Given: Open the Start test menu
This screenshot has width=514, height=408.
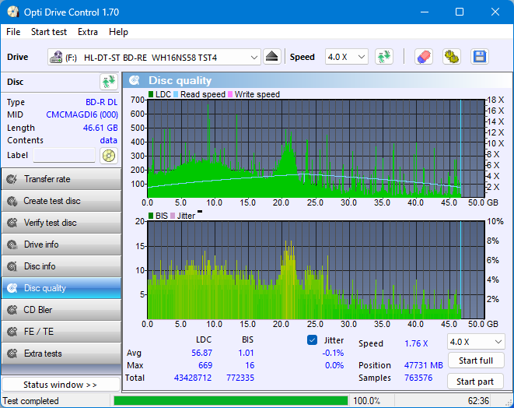Looking at the screenshot, I should pos(48,32).
